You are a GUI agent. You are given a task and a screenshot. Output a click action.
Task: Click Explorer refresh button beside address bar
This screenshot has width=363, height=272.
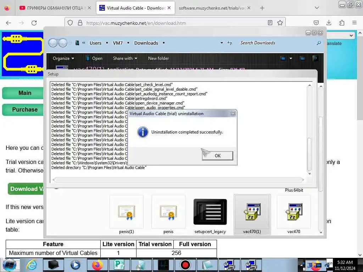coord(229,43)
